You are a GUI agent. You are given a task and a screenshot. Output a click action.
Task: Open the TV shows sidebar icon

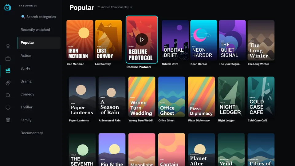pos(8,58)
